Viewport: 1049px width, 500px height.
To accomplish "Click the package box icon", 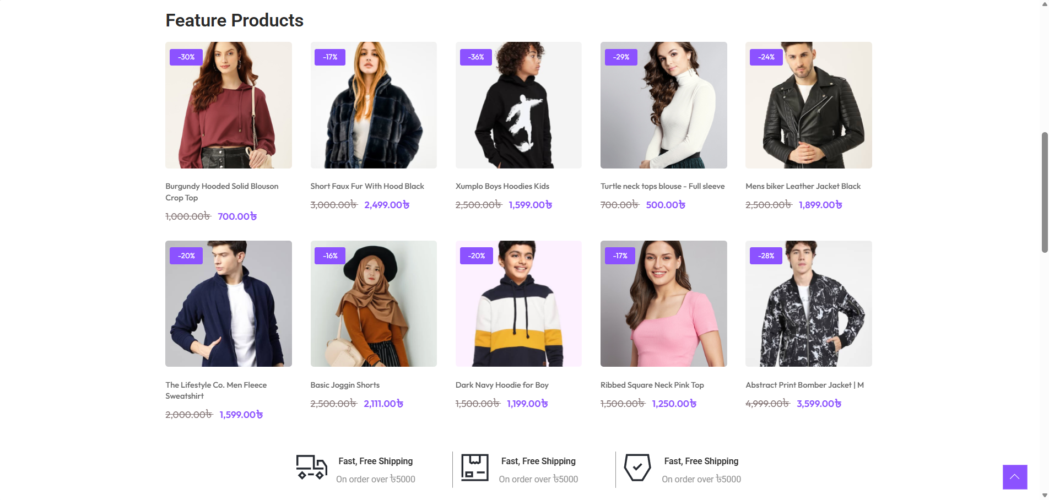I will [474, 468].
